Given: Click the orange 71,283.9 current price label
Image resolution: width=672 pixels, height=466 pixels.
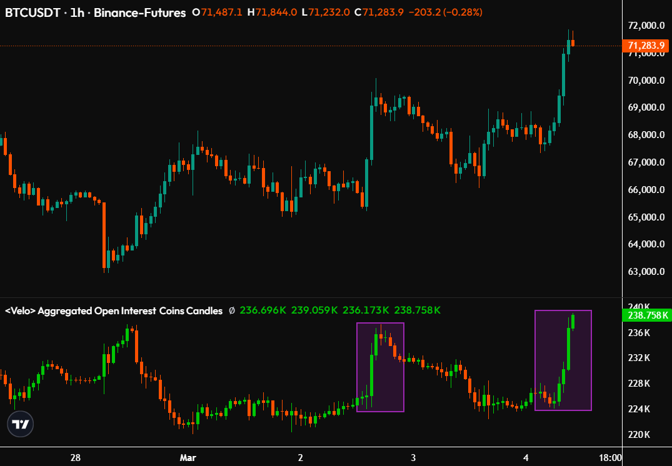Looking at the screenshot, I should tap(645, 46).
